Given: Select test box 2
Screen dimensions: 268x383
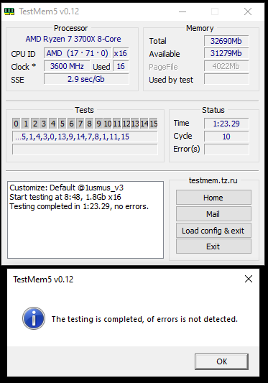Looking at the screenshot, I should pos(34,124).
